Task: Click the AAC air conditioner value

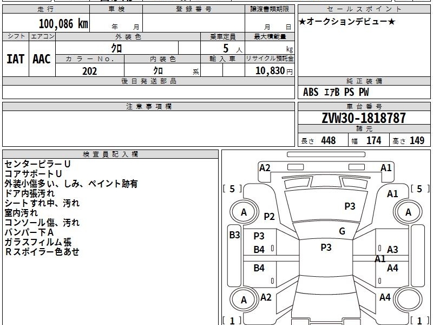Action: coord(42,59)
